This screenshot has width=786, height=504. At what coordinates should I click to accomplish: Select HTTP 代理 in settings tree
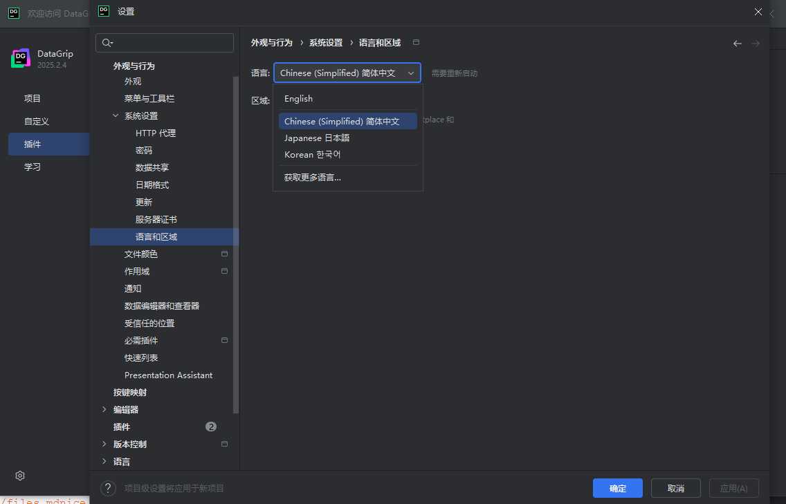(156, 133)
